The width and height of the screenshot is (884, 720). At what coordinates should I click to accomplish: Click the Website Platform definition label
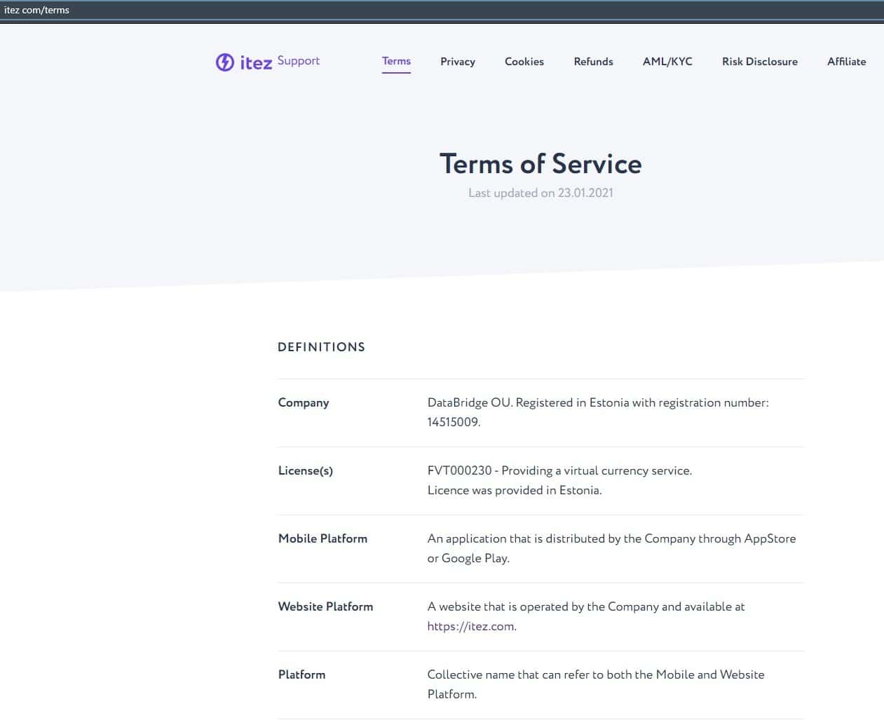pyautogui.click(x=325, y=606)
